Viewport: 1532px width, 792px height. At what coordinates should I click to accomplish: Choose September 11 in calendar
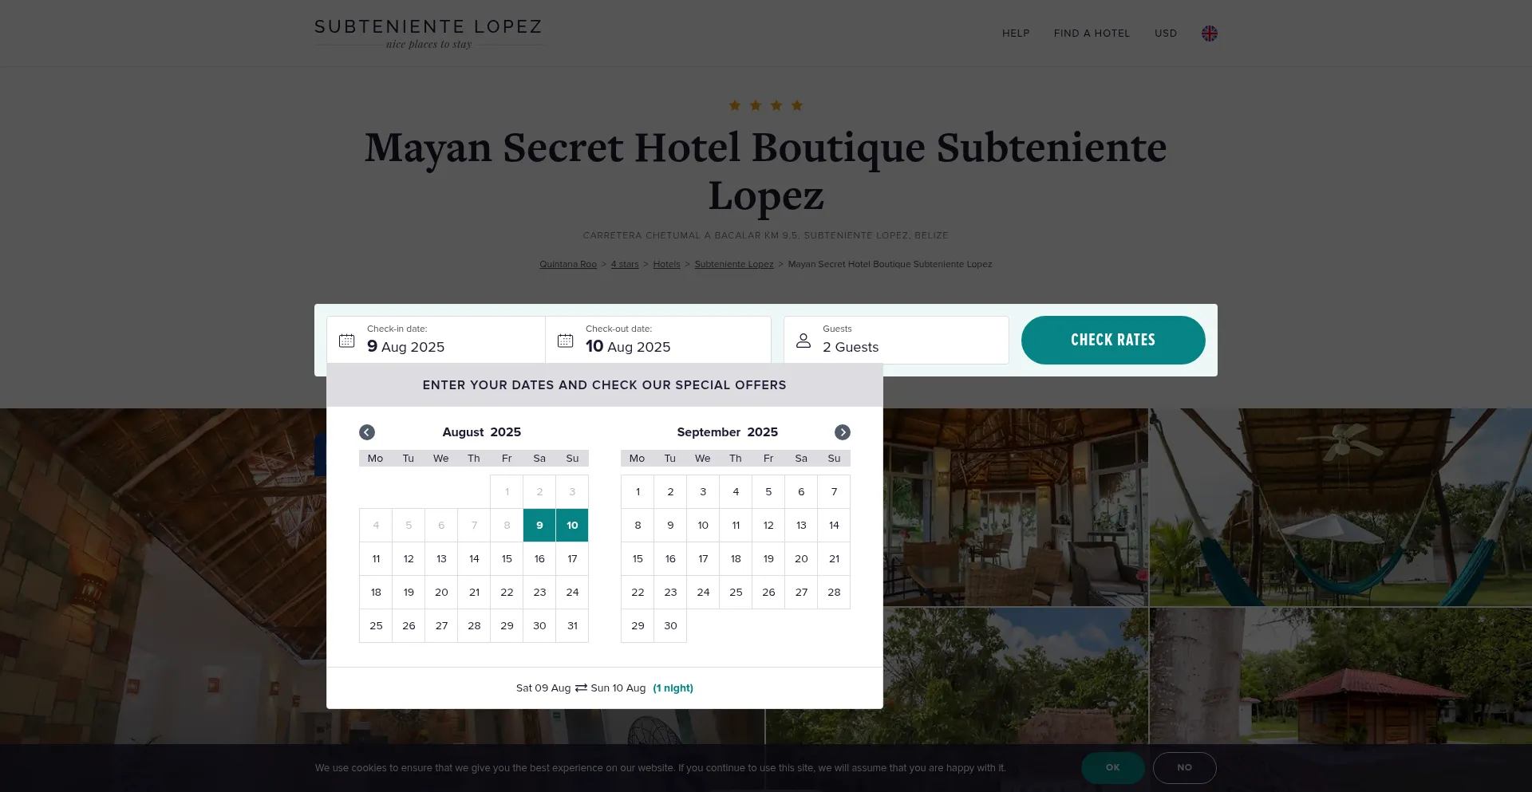click(736, 526)
